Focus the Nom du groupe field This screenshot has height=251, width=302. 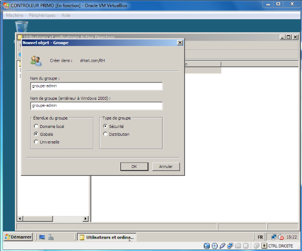tap(96, 86)
